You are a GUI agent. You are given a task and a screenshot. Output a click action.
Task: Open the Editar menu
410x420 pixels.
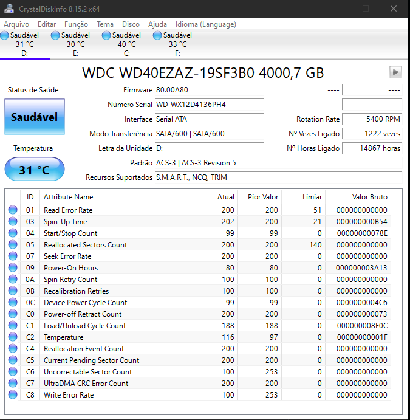(x=47, y=24)
